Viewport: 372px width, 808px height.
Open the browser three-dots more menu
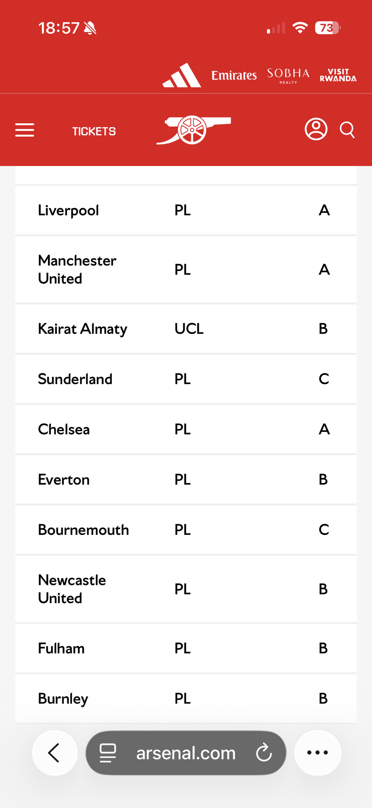(318, 753)
